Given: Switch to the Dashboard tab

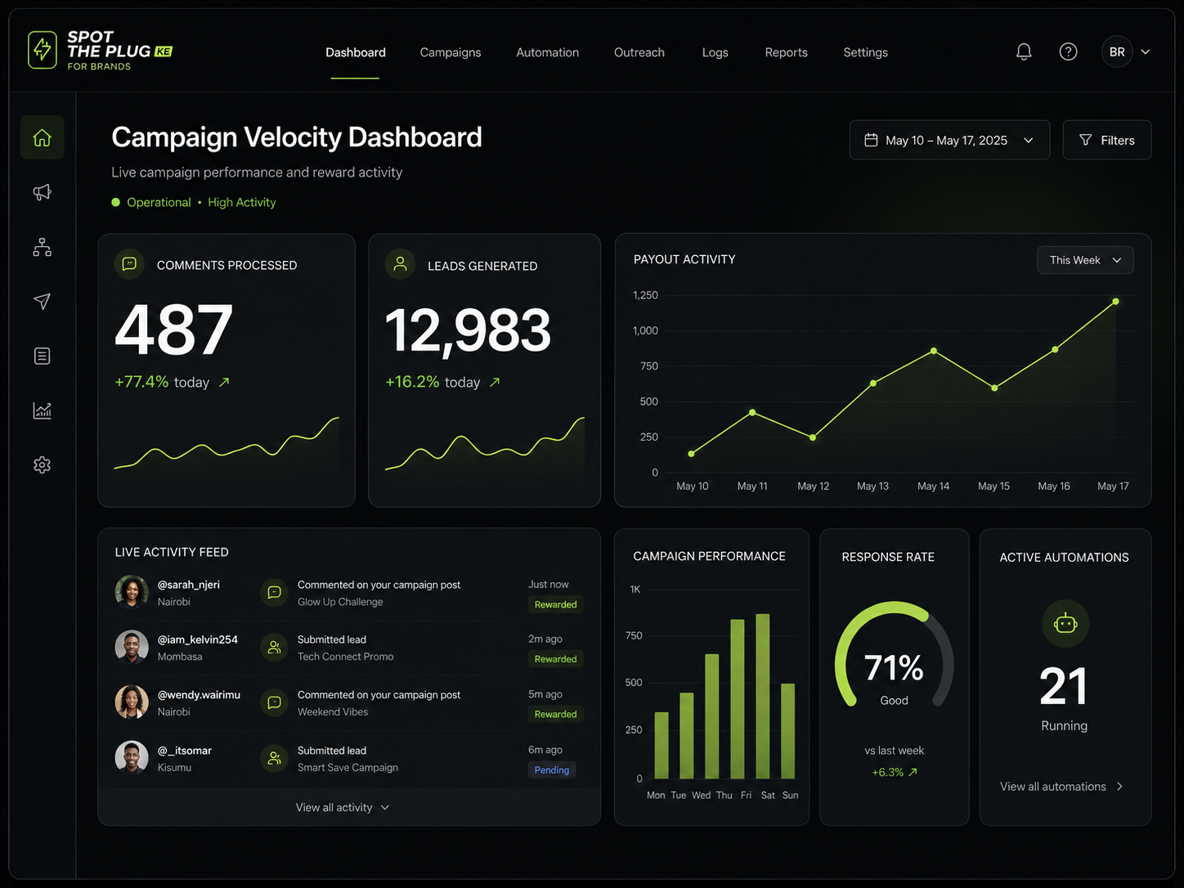Looking at the screenshot, I should [356, 52].
